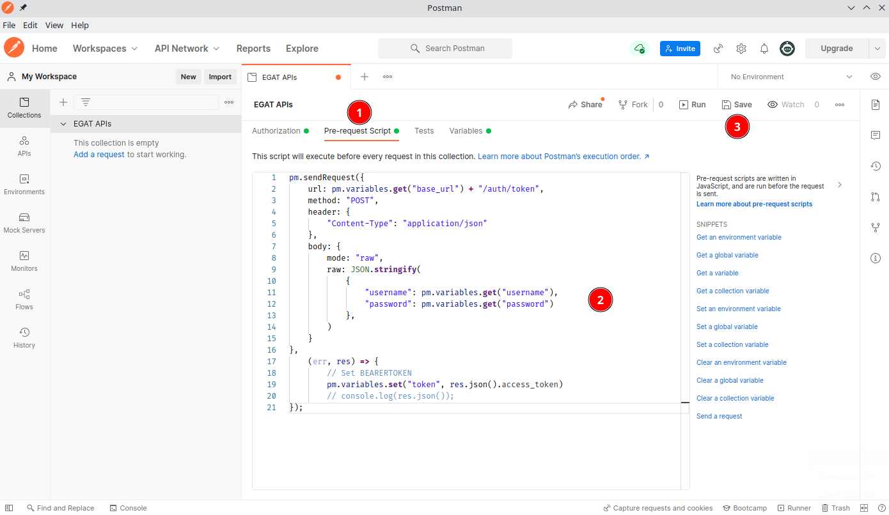
Task: Switch to the Tests tab
Action: (x=424, y=131)
